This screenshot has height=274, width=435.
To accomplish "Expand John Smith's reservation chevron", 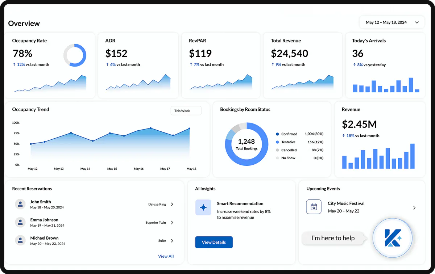I will click(172, 205).
